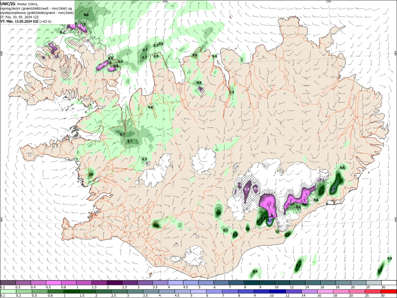This screenshot has height=298, width=397.
Task: Click the dark mauve 0.2 swatch in upper legend
Action: pos(8,283)
